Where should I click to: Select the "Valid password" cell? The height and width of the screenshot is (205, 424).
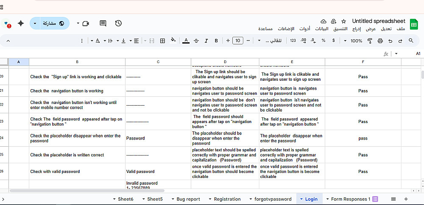[x=158, y=172]
